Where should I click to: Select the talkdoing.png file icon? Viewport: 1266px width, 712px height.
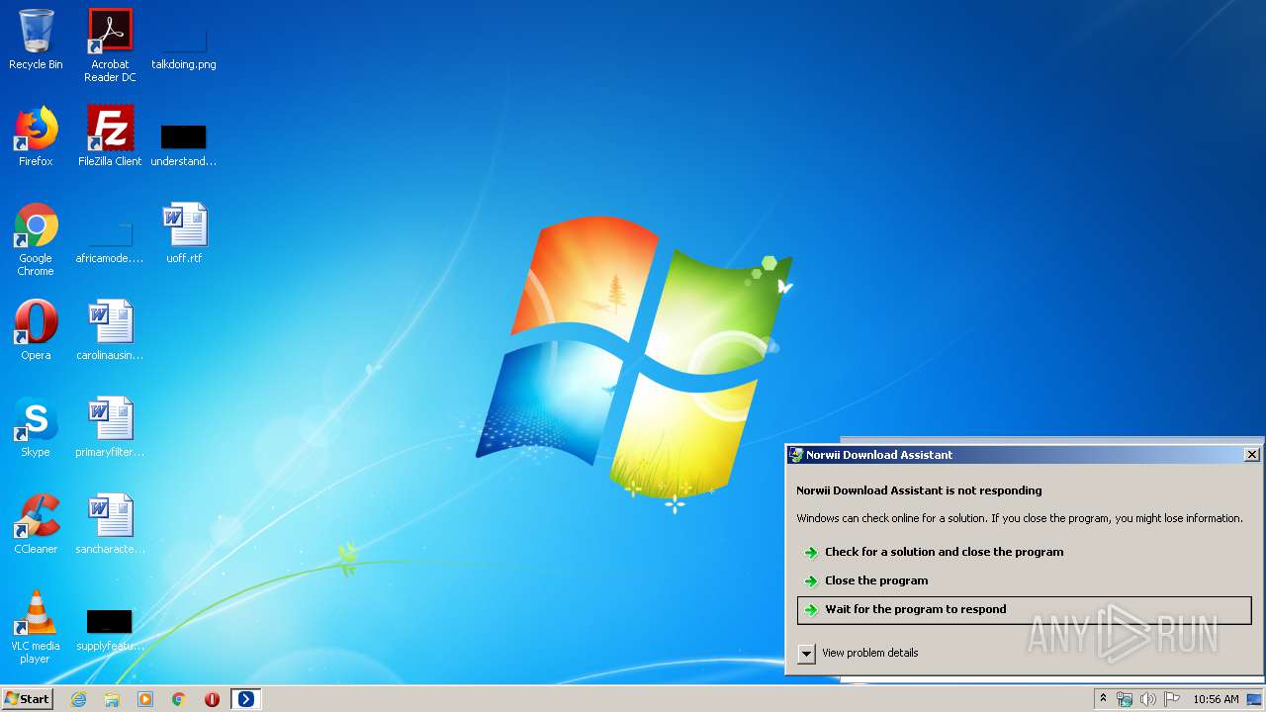184,44
